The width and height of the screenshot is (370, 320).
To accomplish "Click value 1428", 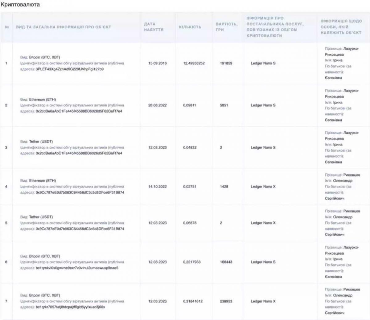I will 224,187.
